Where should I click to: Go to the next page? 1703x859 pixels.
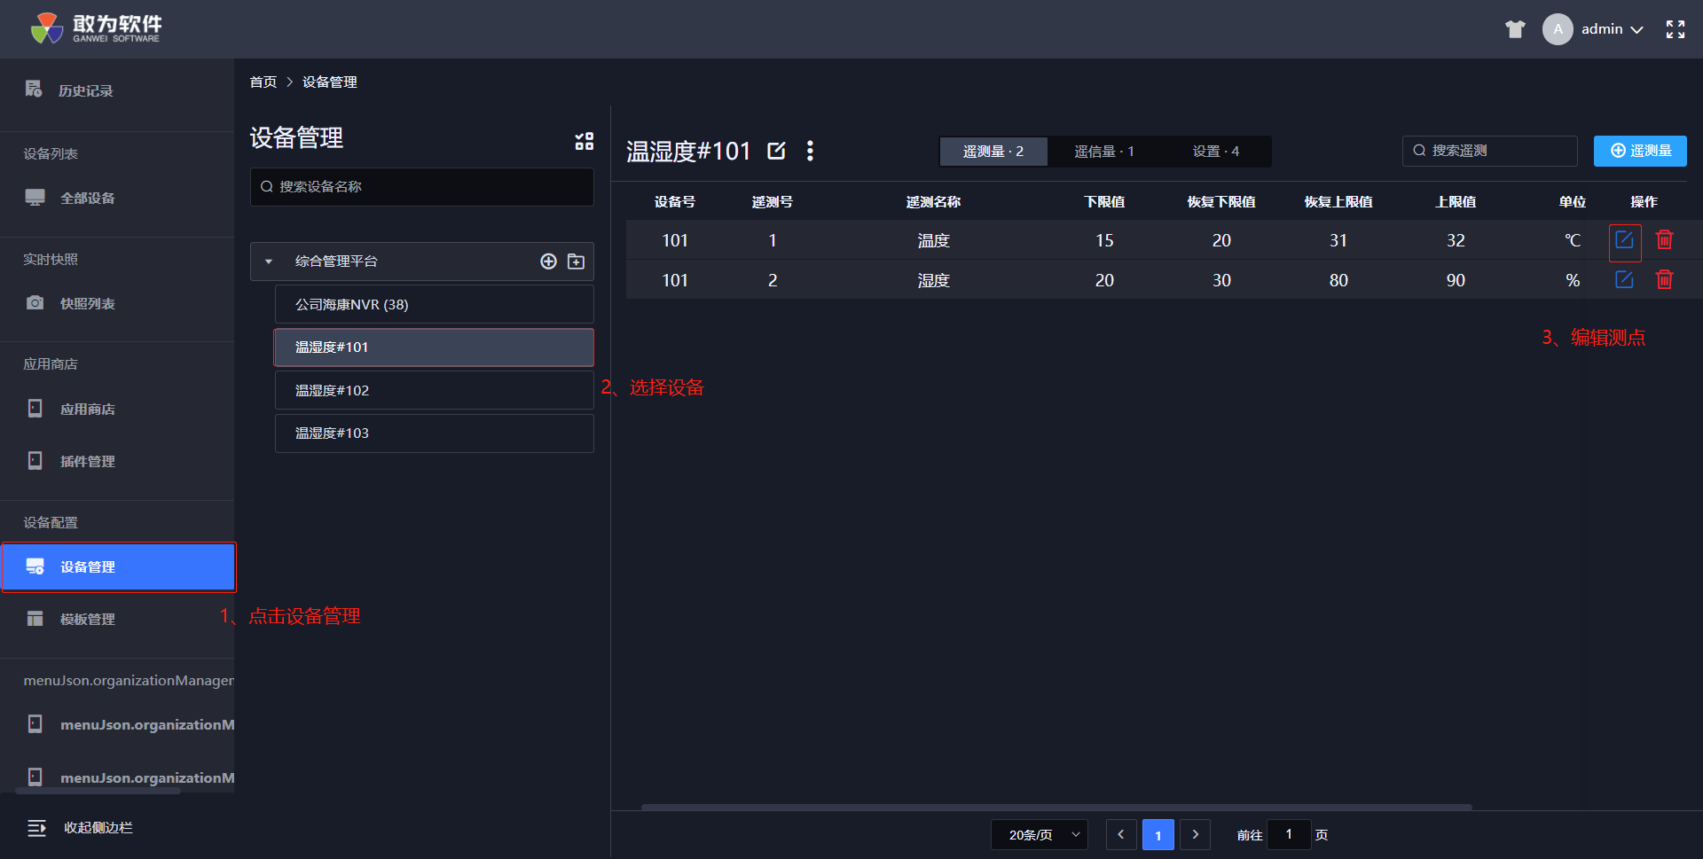click(1196, 835)
